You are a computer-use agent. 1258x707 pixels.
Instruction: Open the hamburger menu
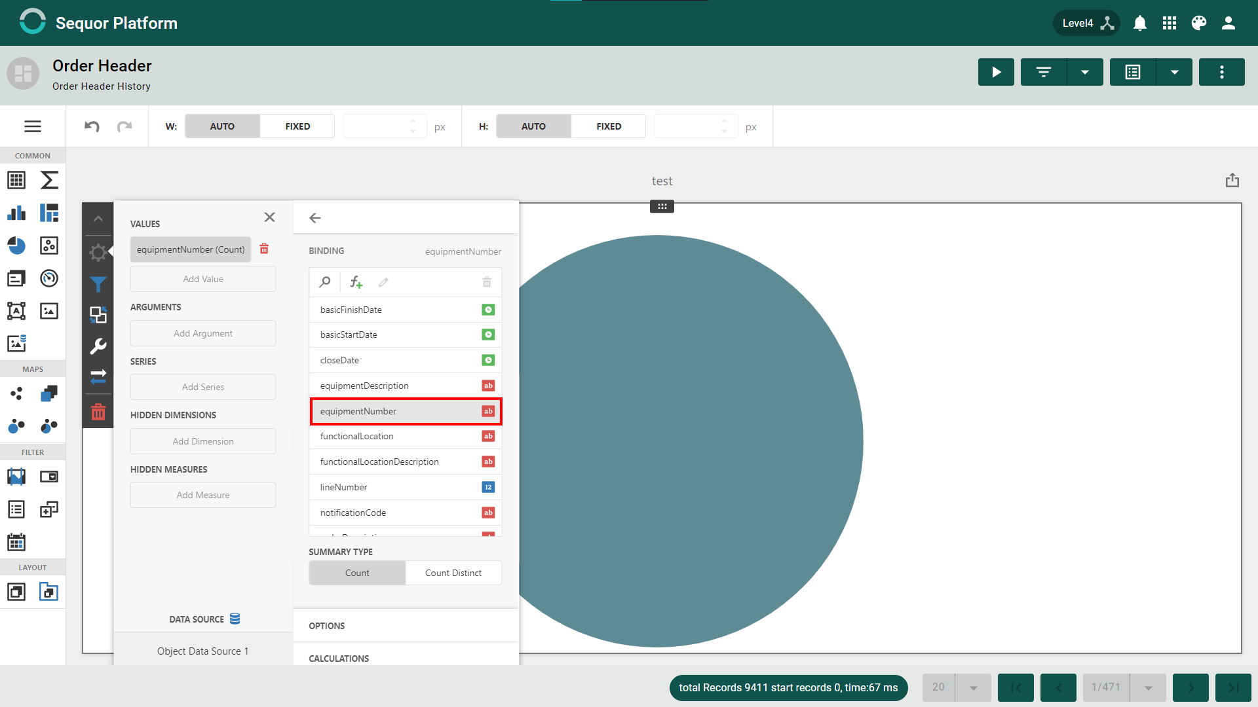[33, 126]
